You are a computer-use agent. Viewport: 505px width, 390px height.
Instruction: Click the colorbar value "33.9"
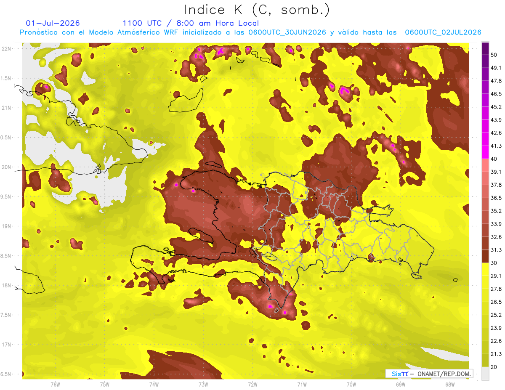496,224
